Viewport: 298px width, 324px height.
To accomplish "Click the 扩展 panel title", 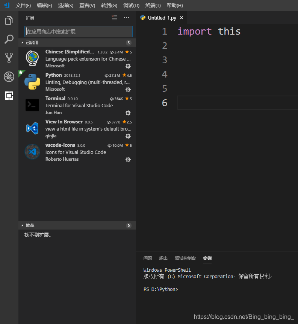I will pyautogui.click(x=30, y=18).
